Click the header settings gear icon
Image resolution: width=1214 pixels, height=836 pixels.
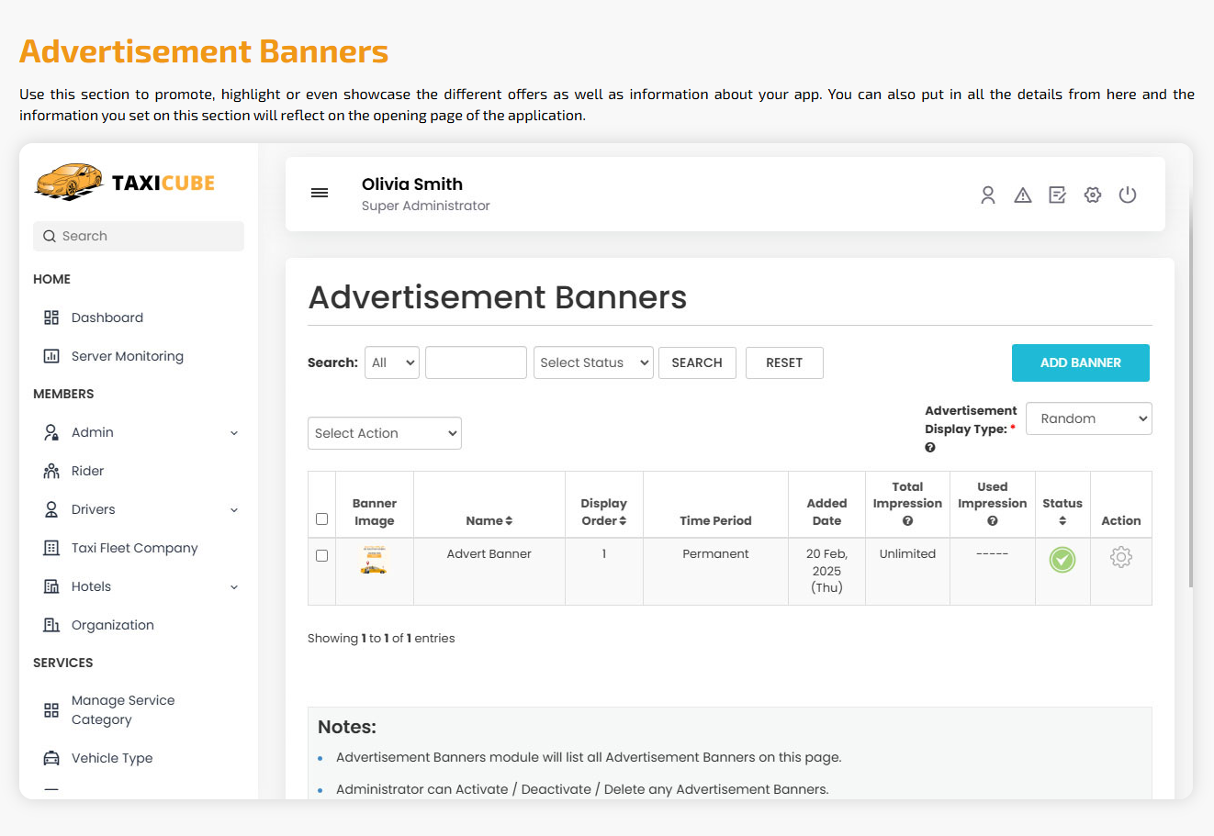(1093, 195)
